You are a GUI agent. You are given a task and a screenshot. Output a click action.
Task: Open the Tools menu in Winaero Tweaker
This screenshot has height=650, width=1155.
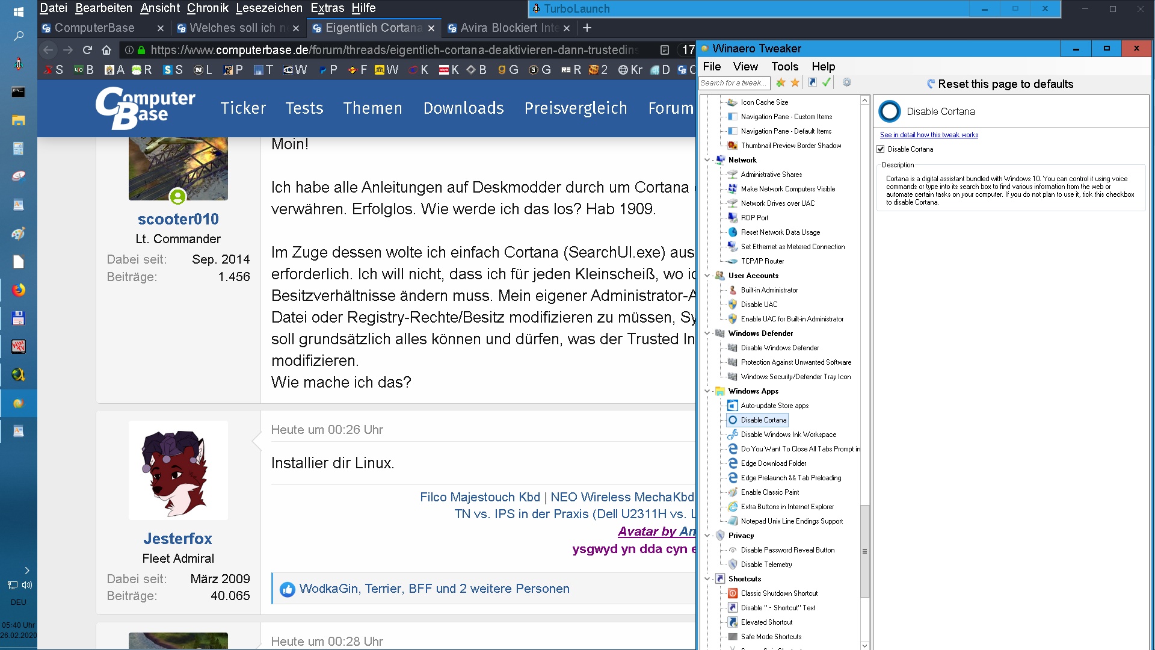(x=784, y=67)
